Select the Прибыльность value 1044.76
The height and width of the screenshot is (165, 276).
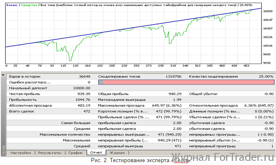(83, 100)
